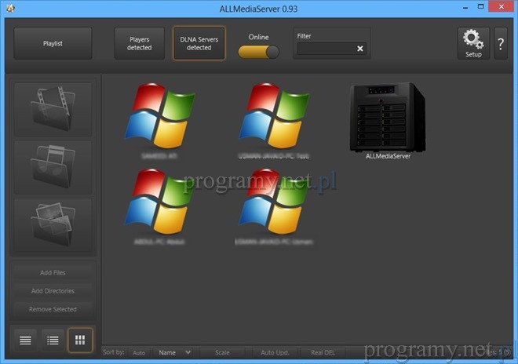The image size is (518, 364).
Task: Toggle Auto Upd. option in bottom bar
Action: (274, 353)
